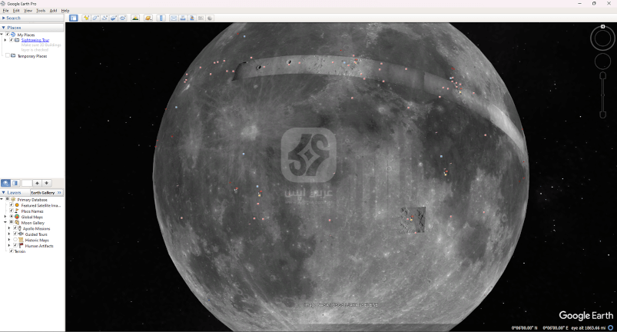The image size is (617, 332).
Task: Move selected place up with the up arrow
Action: click(x=37, y=183)
